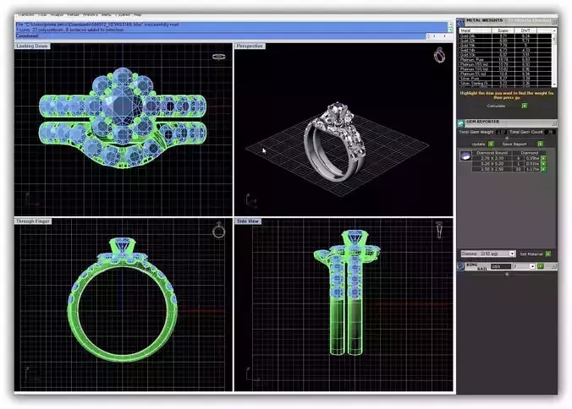Select the Side View viewport label
This screenshot has height=409, width=572.
[x=248, y=221]
